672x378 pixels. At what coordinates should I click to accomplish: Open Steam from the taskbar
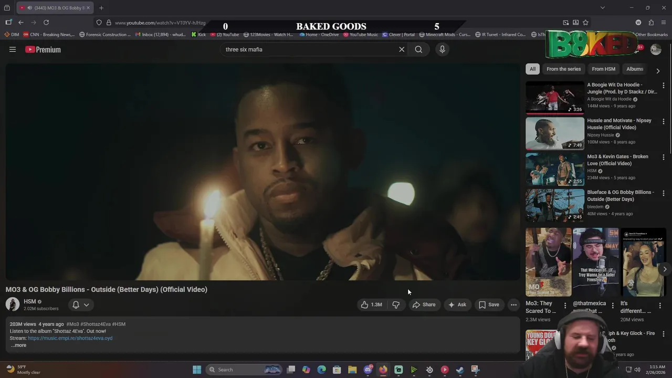click(x=460, y=370)
